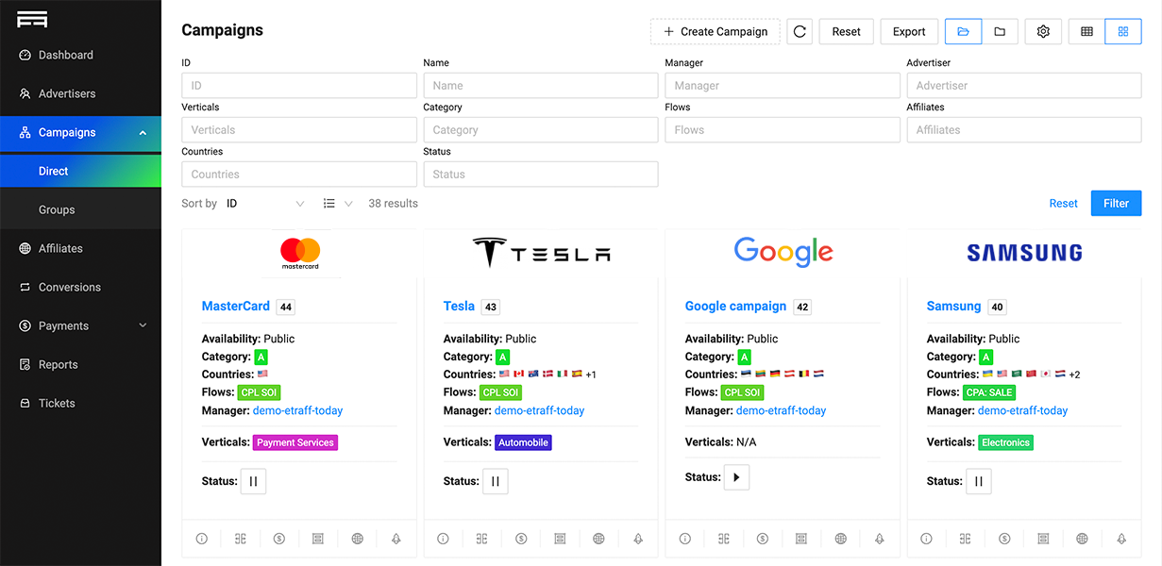
Task: Click the closed folder icon button
Action: click(x=1000, y=31)
